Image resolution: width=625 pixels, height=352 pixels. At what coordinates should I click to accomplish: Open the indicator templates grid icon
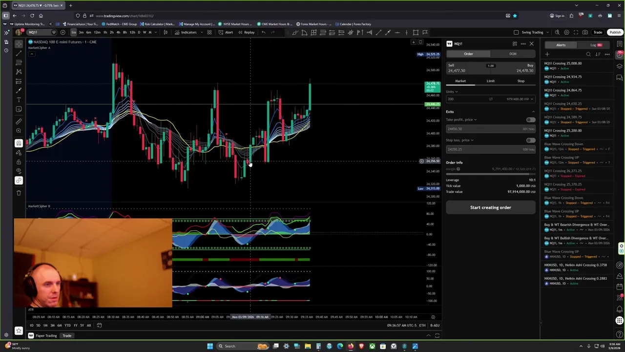pos(209,32)
